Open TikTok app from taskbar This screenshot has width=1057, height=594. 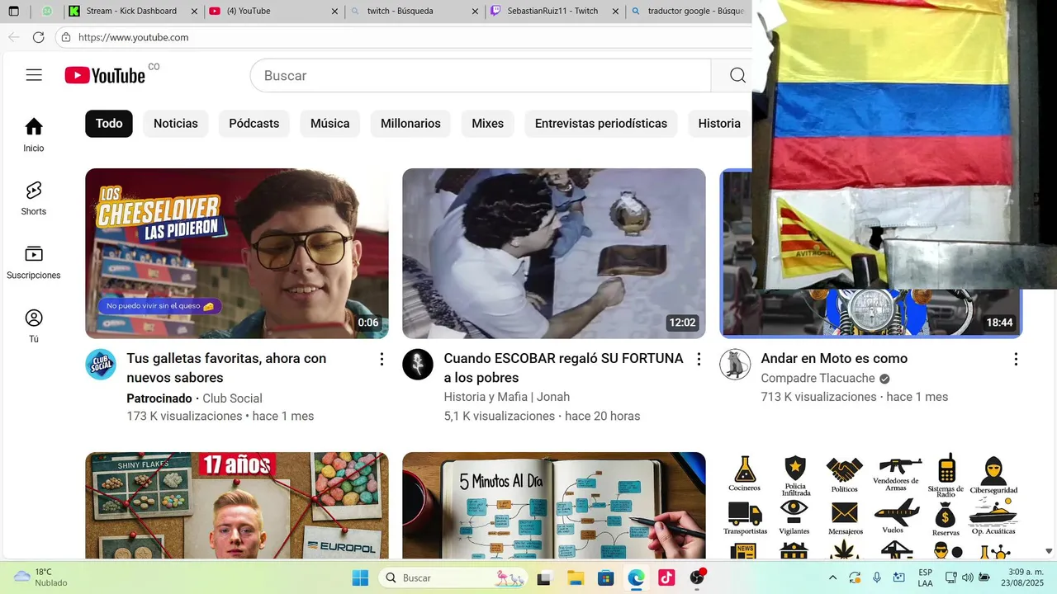point(666,577)
